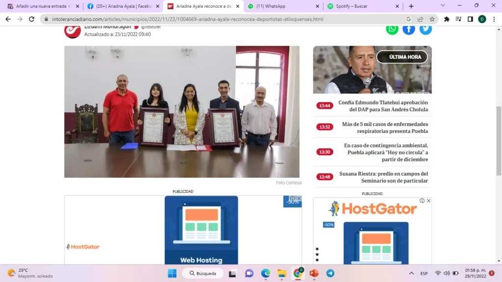Viewport: 502px width, 282px height.
Task: Share article on Facebook icon
Action: [409, 29]
